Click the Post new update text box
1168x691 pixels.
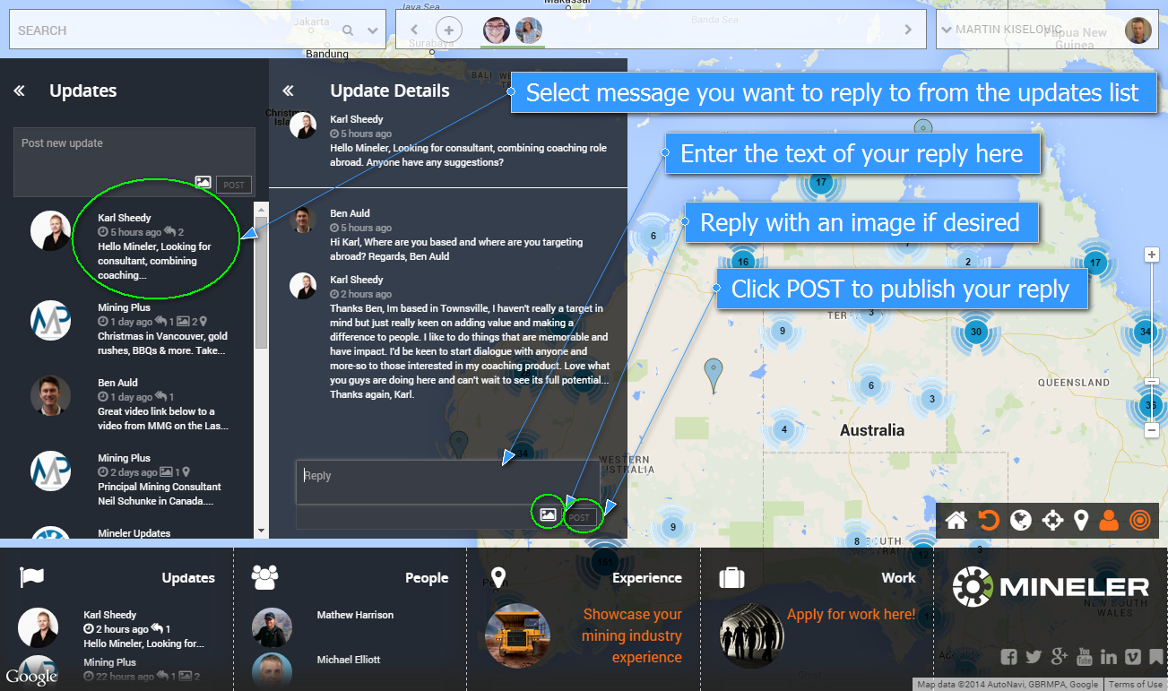(134, 152)
